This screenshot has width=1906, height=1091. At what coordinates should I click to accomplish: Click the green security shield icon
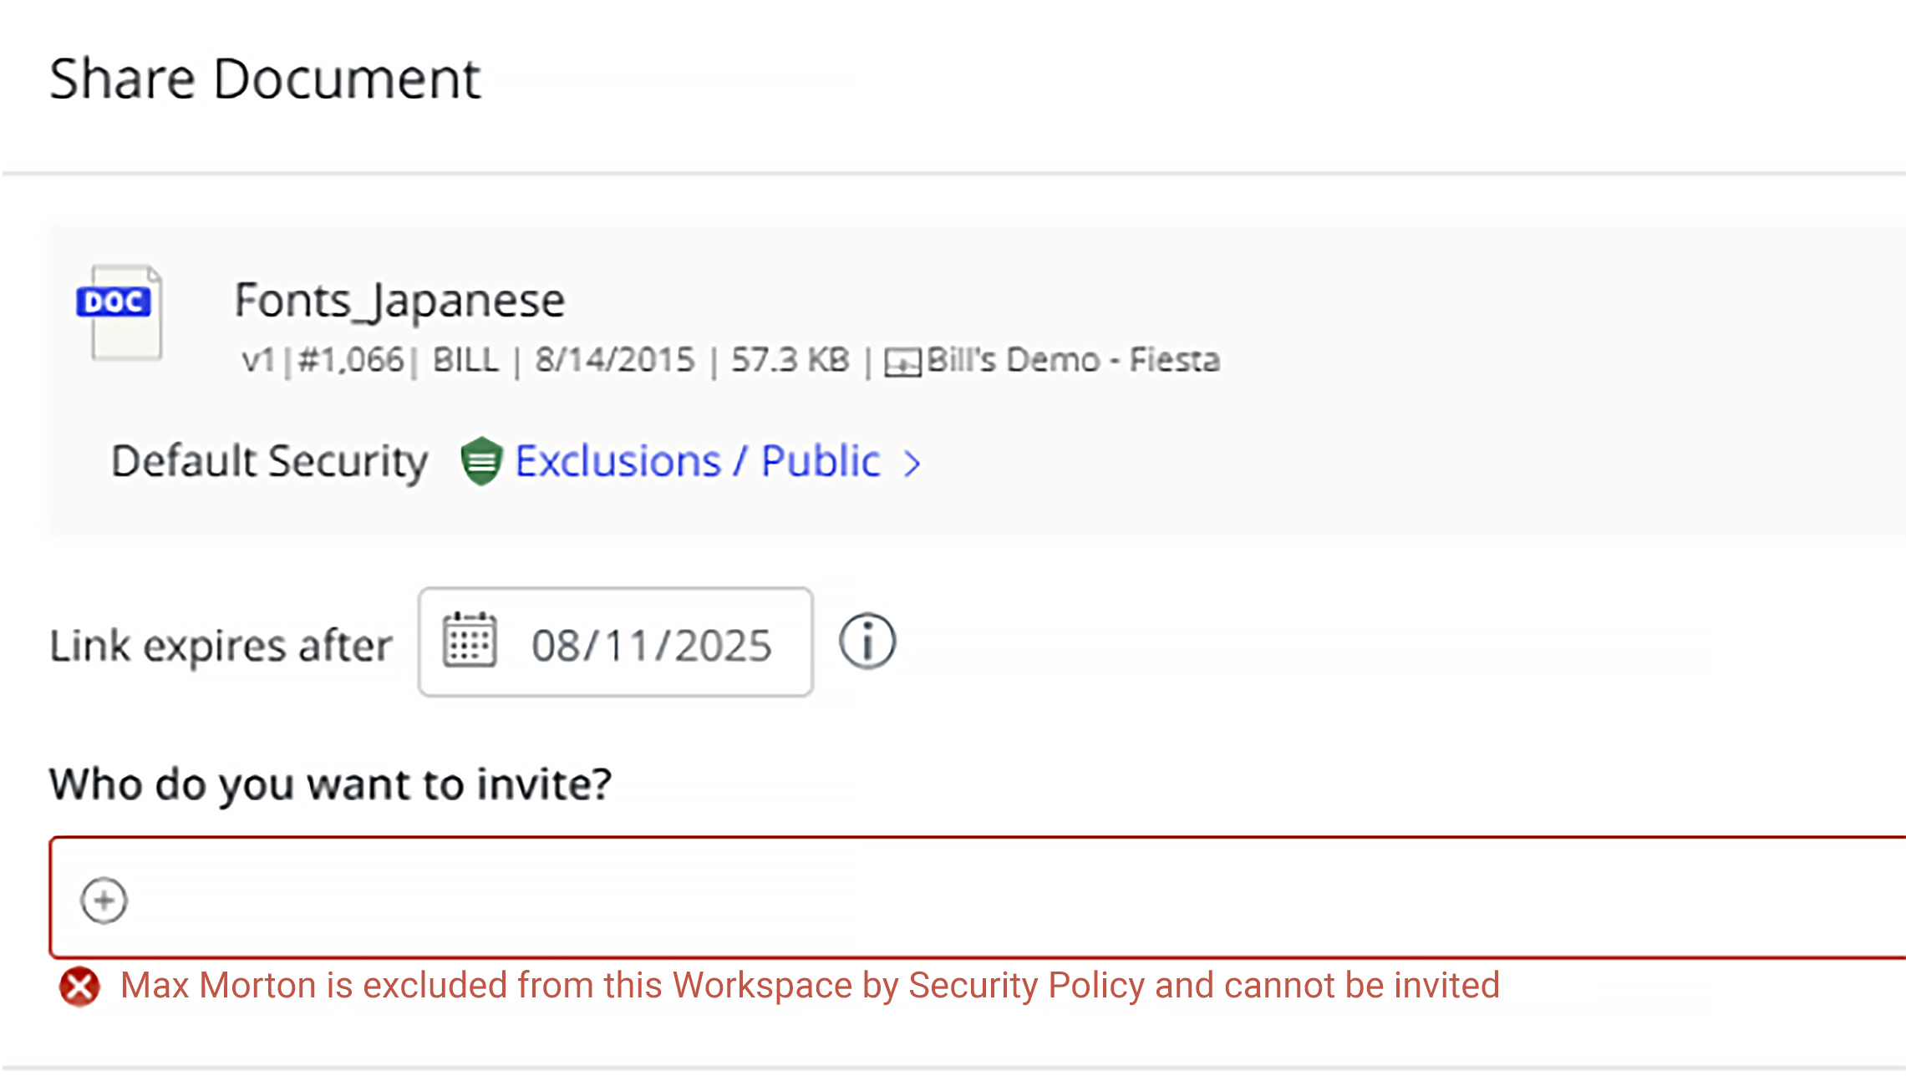click(483, 459)
